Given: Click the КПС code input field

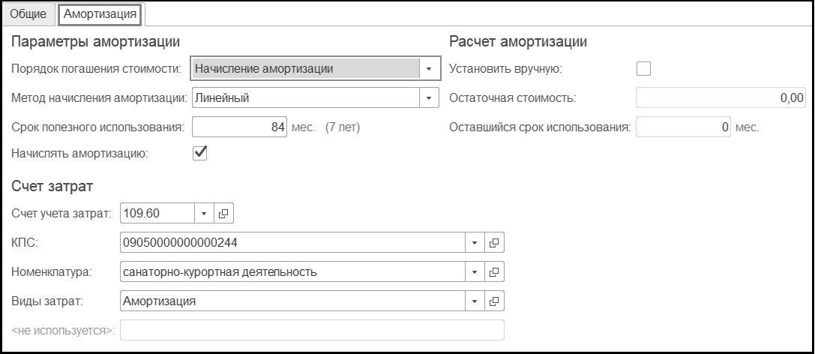Looking at the screenshot, I should 292,243.
